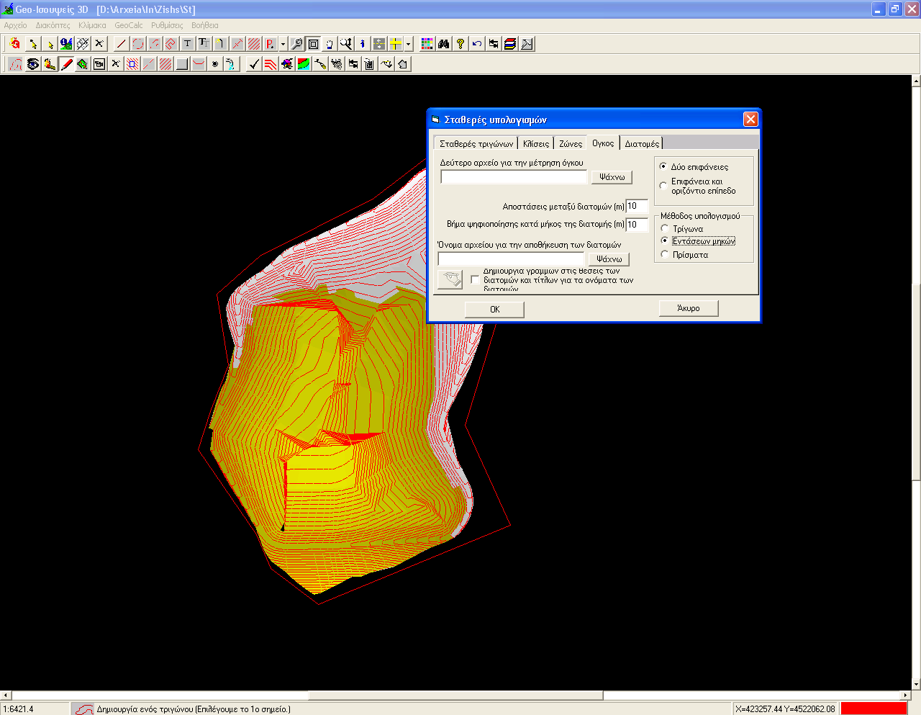The height and width of the screenshot is (715, 921).
Task: Click the blue undo arrow icon
Action: tap(477, 44)
